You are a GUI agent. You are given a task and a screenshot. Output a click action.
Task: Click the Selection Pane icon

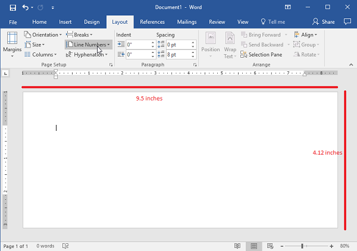(244, 55)
